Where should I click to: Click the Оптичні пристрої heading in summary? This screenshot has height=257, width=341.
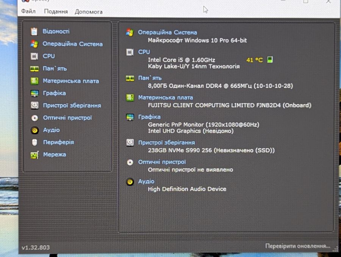click(x=162, y=162)
